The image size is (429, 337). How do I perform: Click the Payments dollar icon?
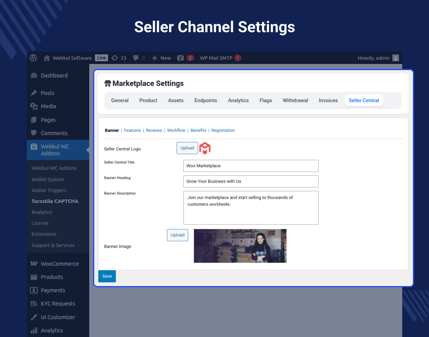tap(34, 290)
